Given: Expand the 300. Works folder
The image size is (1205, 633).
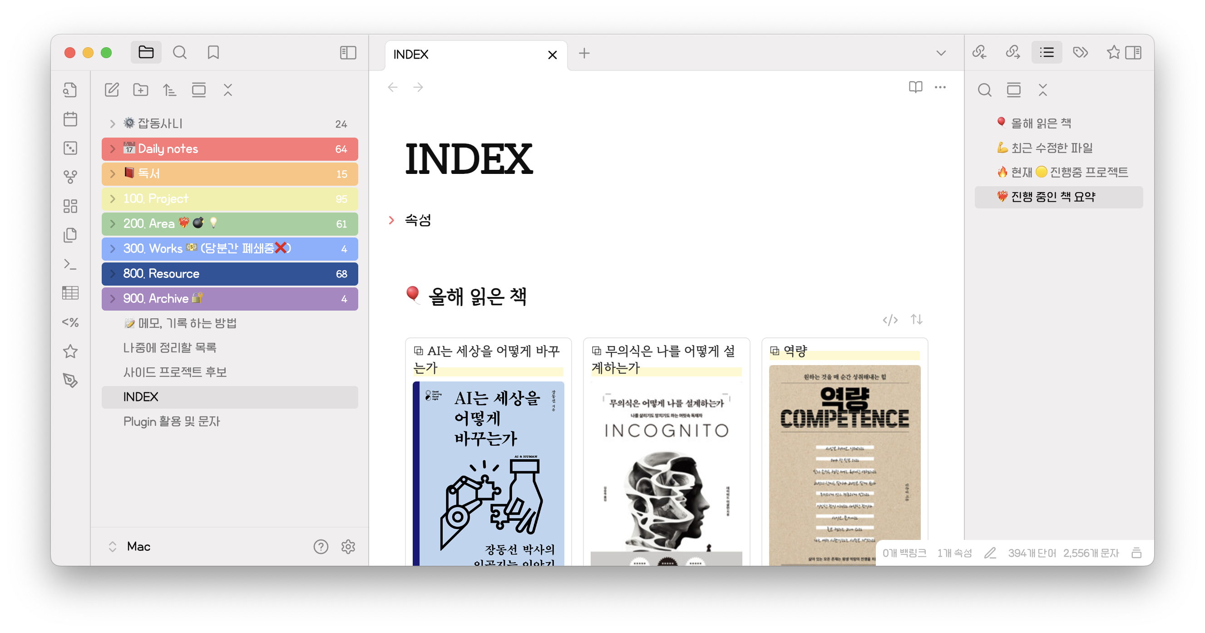Looking at the screenshot, I should point(230,248).
